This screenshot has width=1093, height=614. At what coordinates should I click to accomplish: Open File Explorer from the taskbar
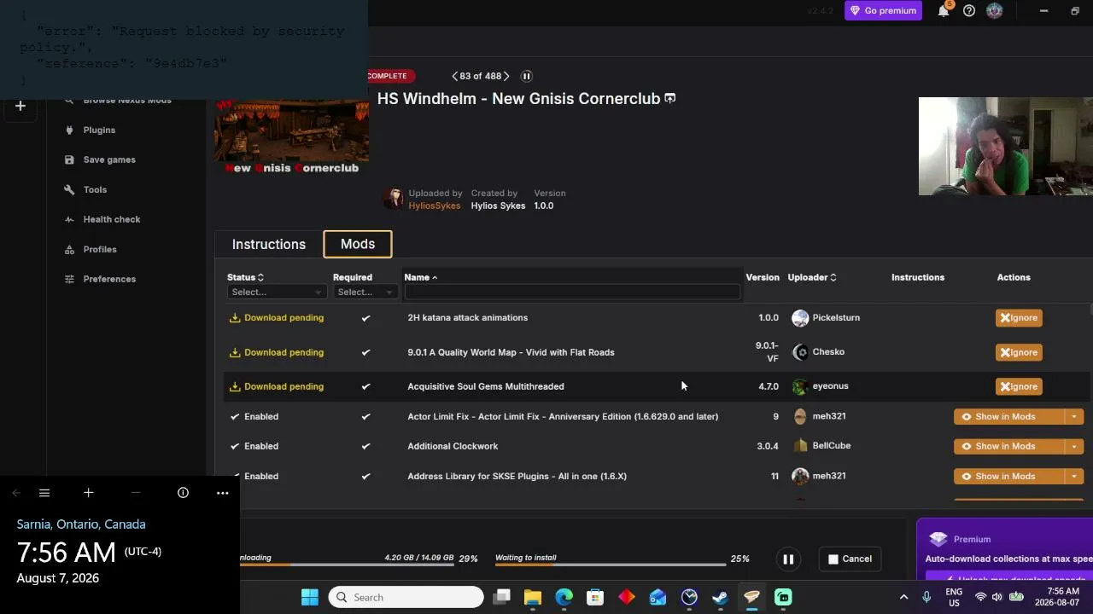tap(533, 597)
